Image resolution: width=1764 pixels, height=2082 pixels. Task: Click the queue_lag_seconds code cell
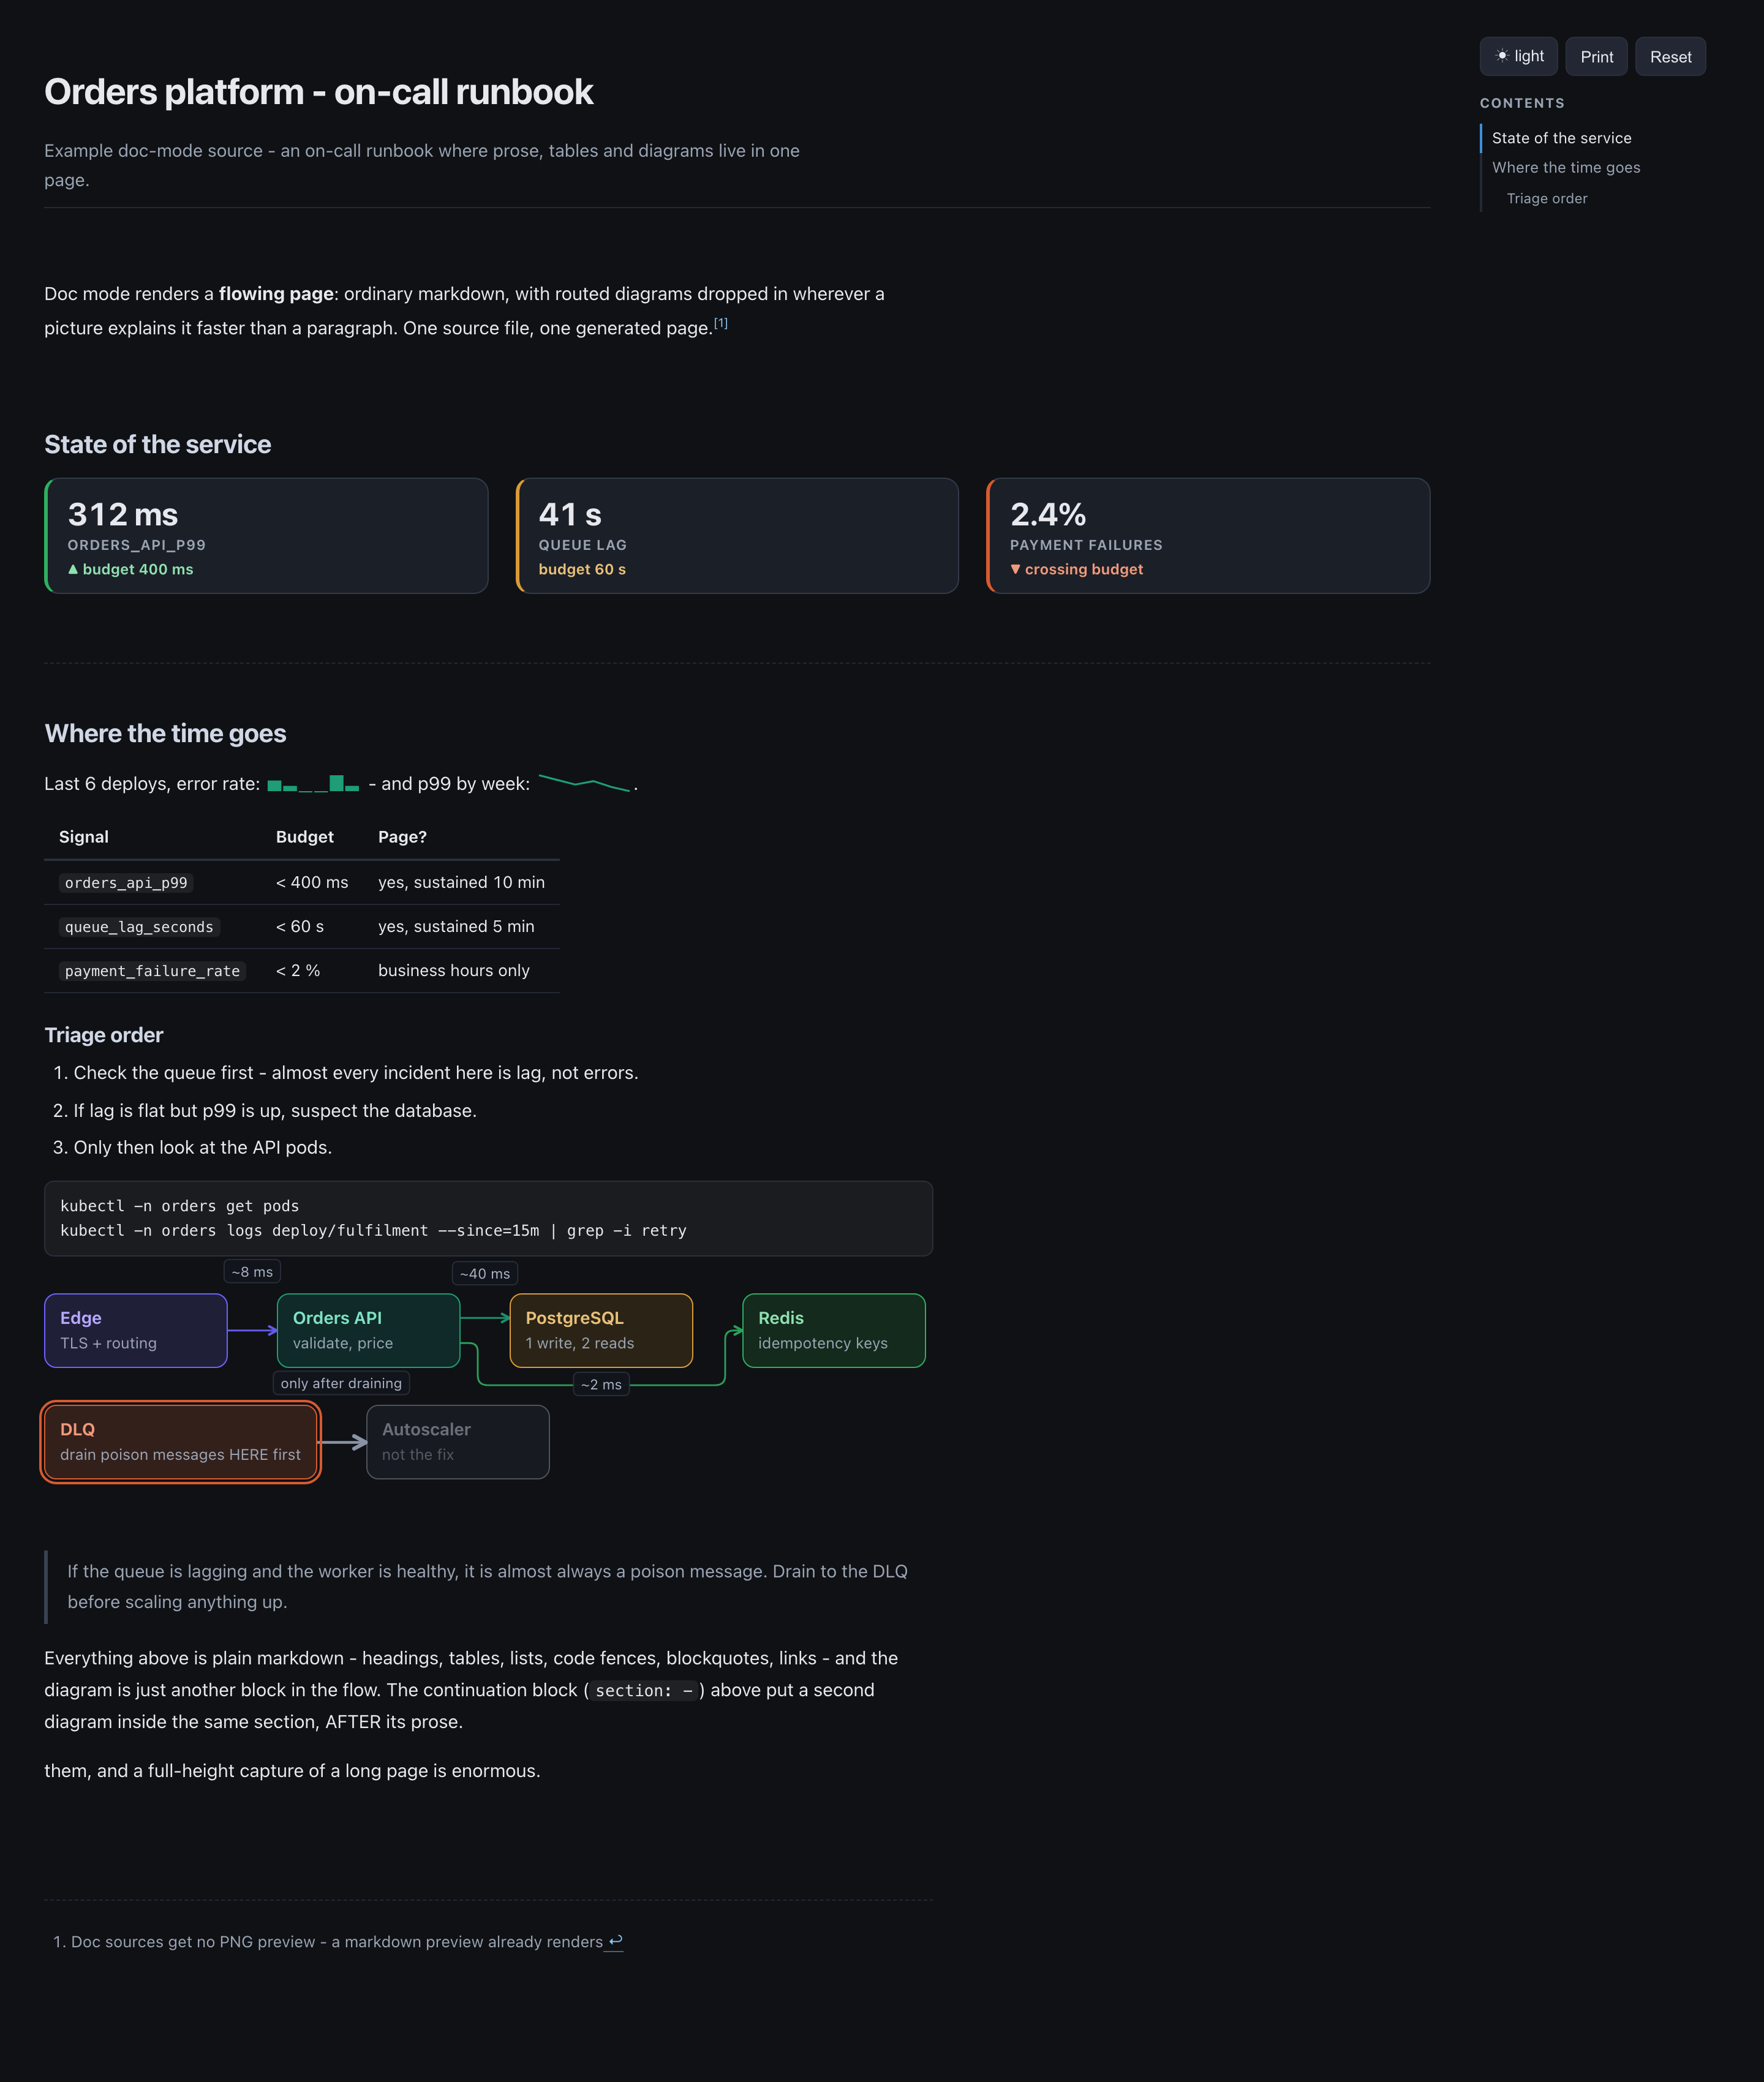coord(139,926)
